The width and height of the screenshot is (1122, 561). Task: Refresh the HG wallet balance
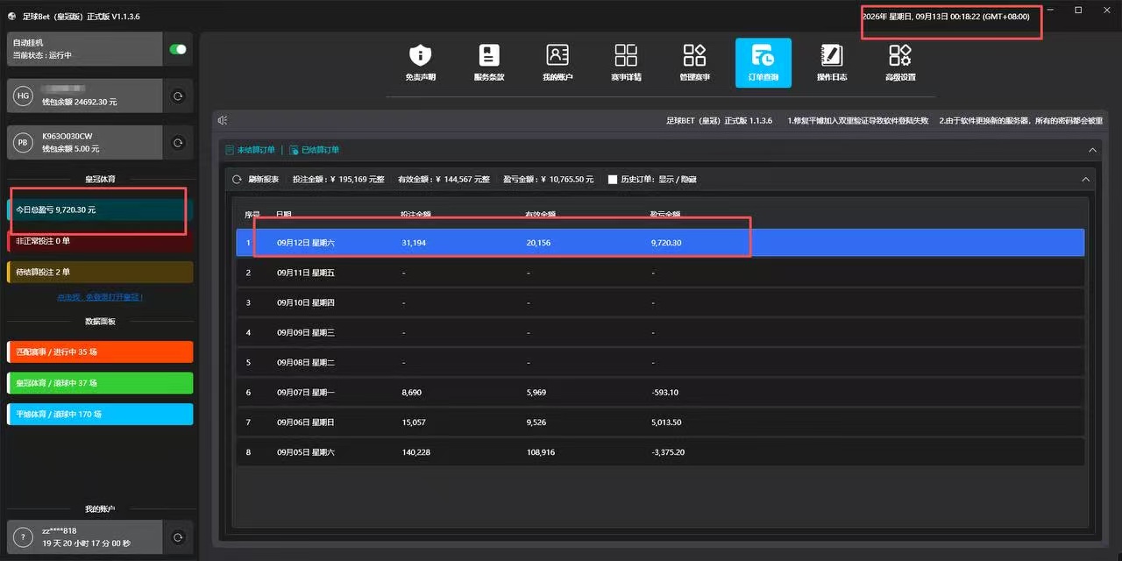pos(178,96)
